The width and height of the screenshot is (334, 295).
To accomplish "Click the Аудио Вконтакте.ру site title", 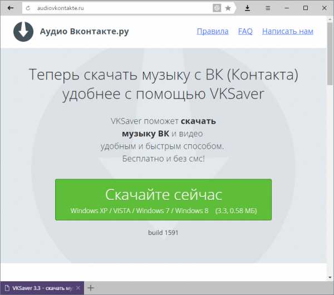I will (85, 31).
